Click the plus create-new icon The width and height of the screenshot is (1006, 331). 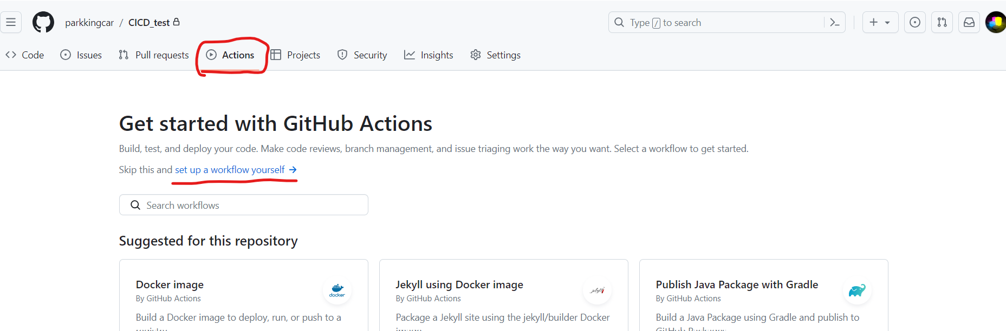873,22
